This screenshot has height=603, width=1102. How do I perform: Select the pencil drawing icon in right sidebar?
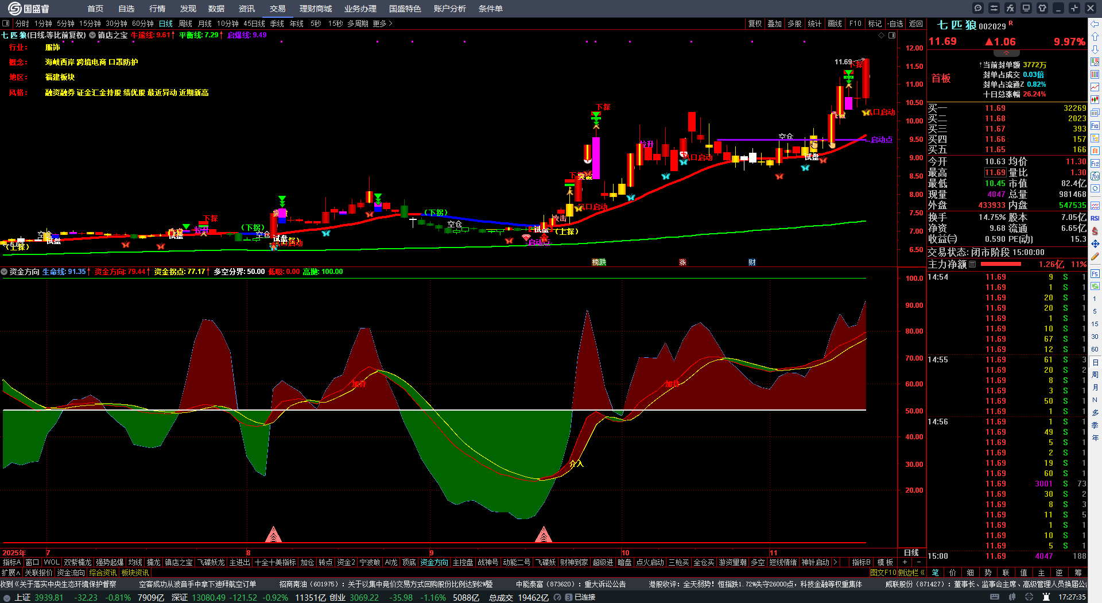click(x=1095, y=257)
